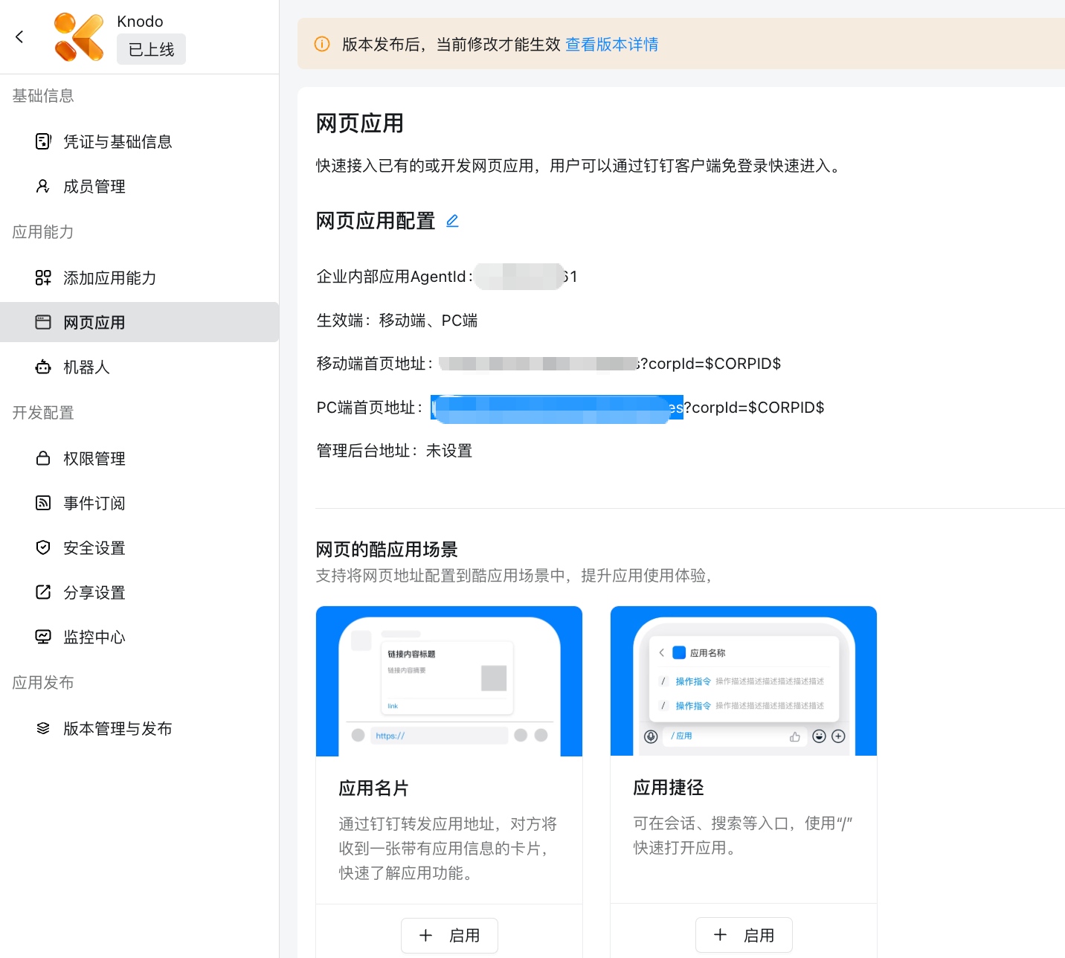Open the 凭证与基础信息 section
The width and height of the screenshot is (1065, 958).
click(x=118, y=141)
